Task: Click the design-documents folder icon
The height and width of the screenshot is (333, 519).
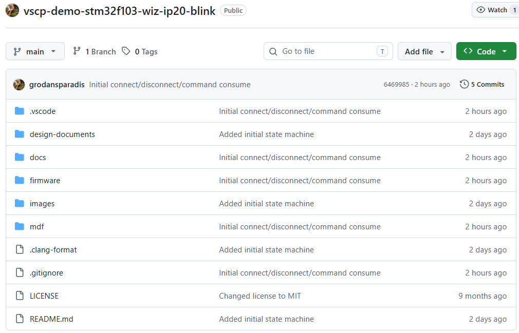Action: (x=20, y=134)
